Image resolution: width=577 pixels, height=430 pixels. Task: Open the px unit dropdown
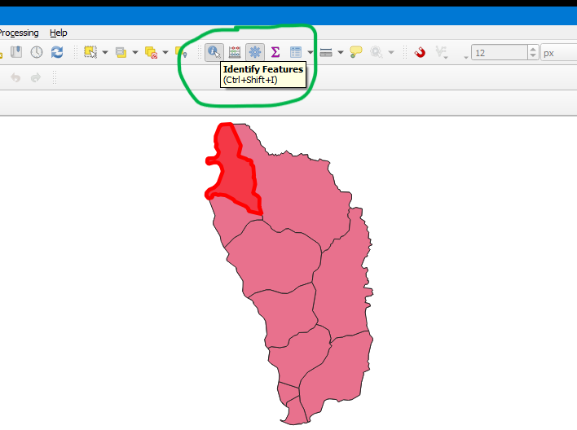pyautogui.click(x=558, y=52)
